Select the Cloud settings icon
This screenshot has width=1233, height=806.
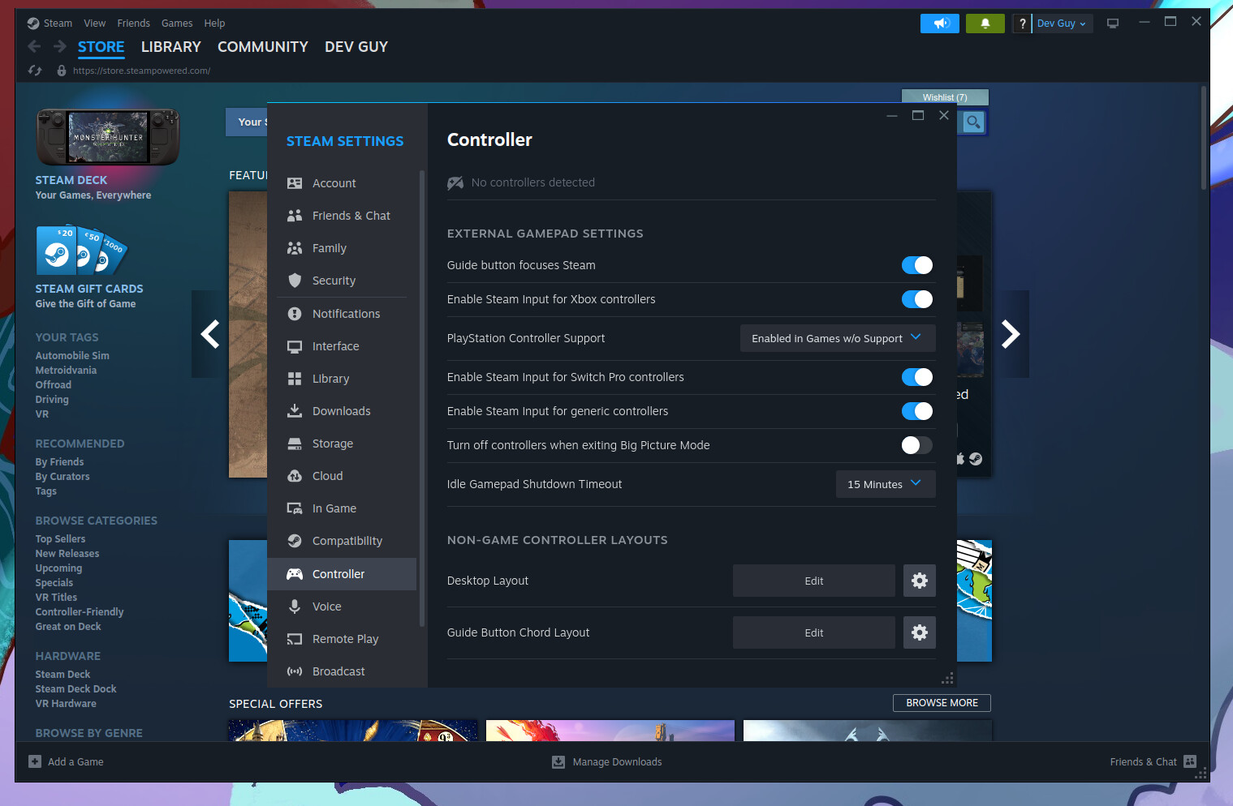pos(295,476)
